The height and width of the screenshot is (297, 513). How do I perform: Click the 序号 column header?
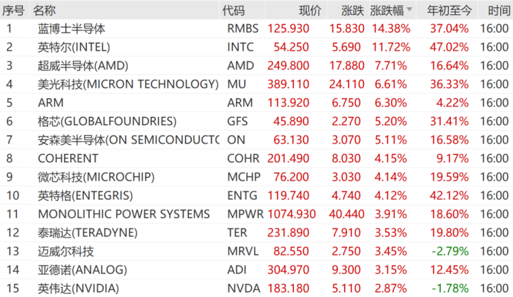coord(14,11)
